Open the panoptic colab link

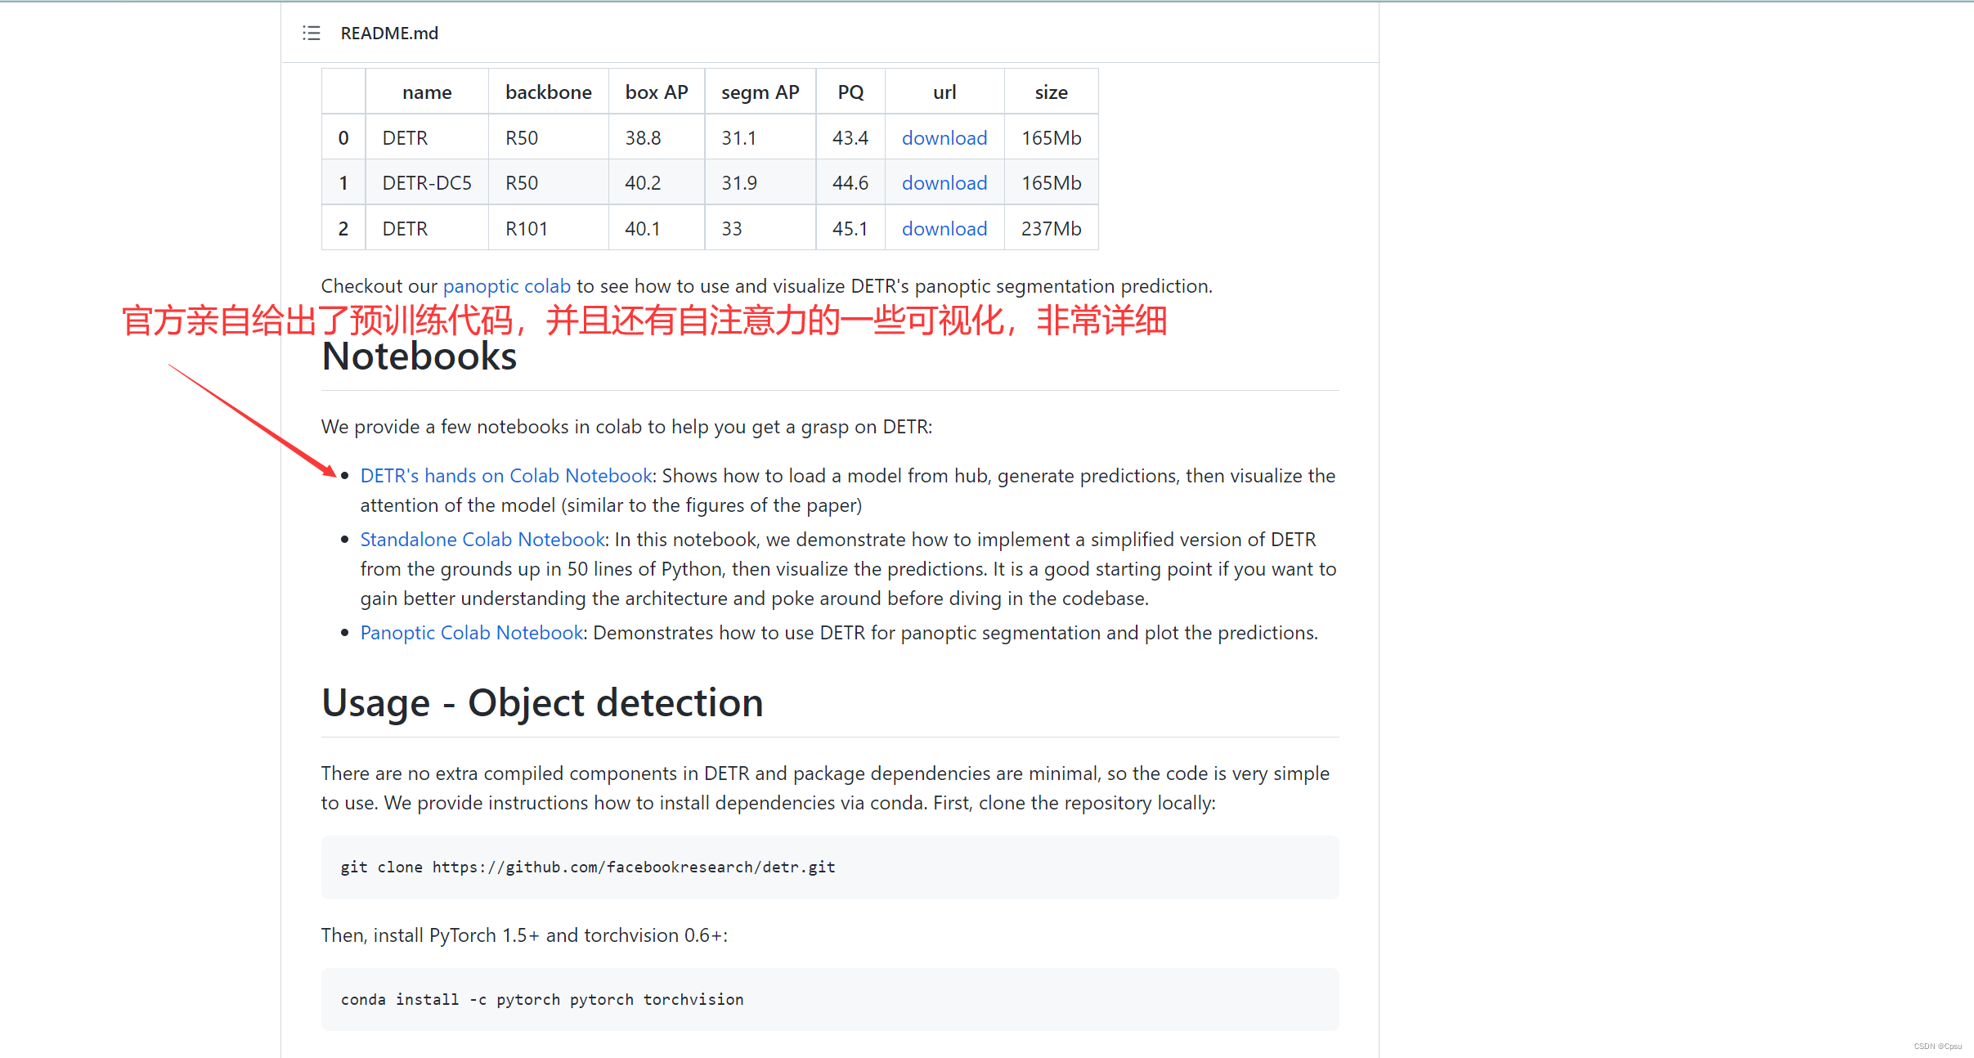pyautogui.click(x=506, y=285)
